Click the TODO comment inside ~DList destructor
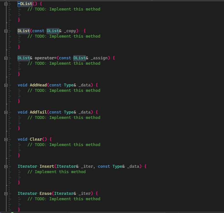Screen dimensions: 224x213 [64, 9]
